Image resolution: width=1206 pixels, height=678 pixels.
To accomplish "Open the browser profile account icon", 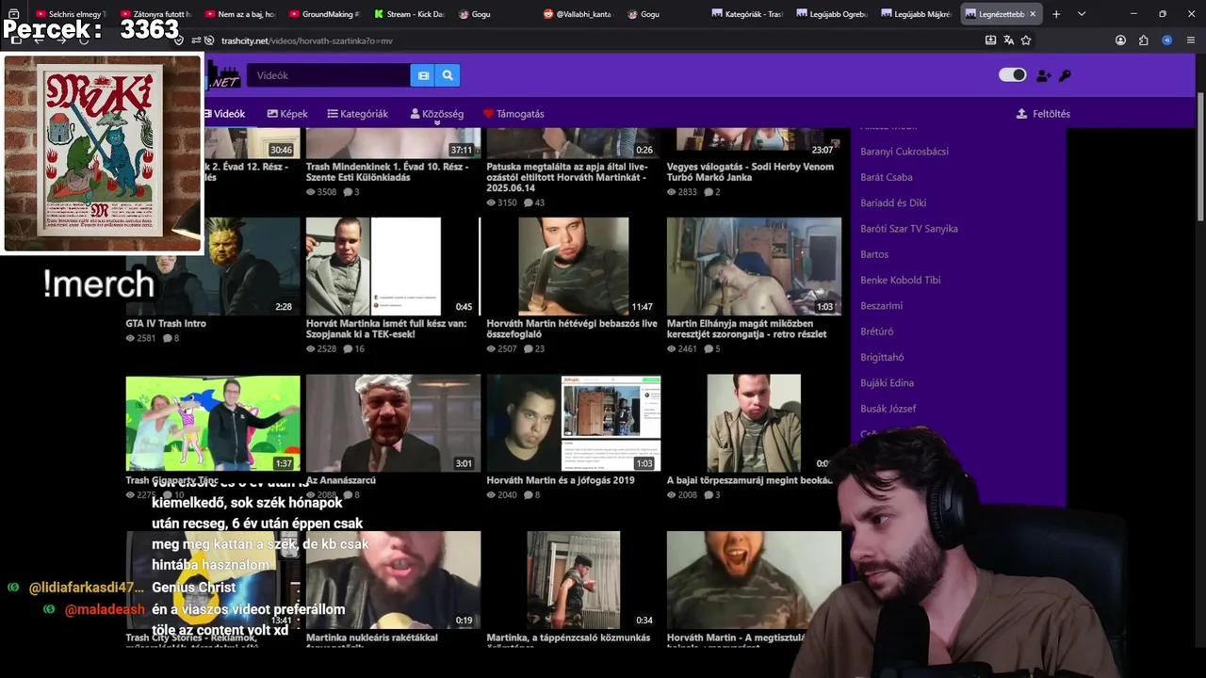I will (x=1120, y=40).
